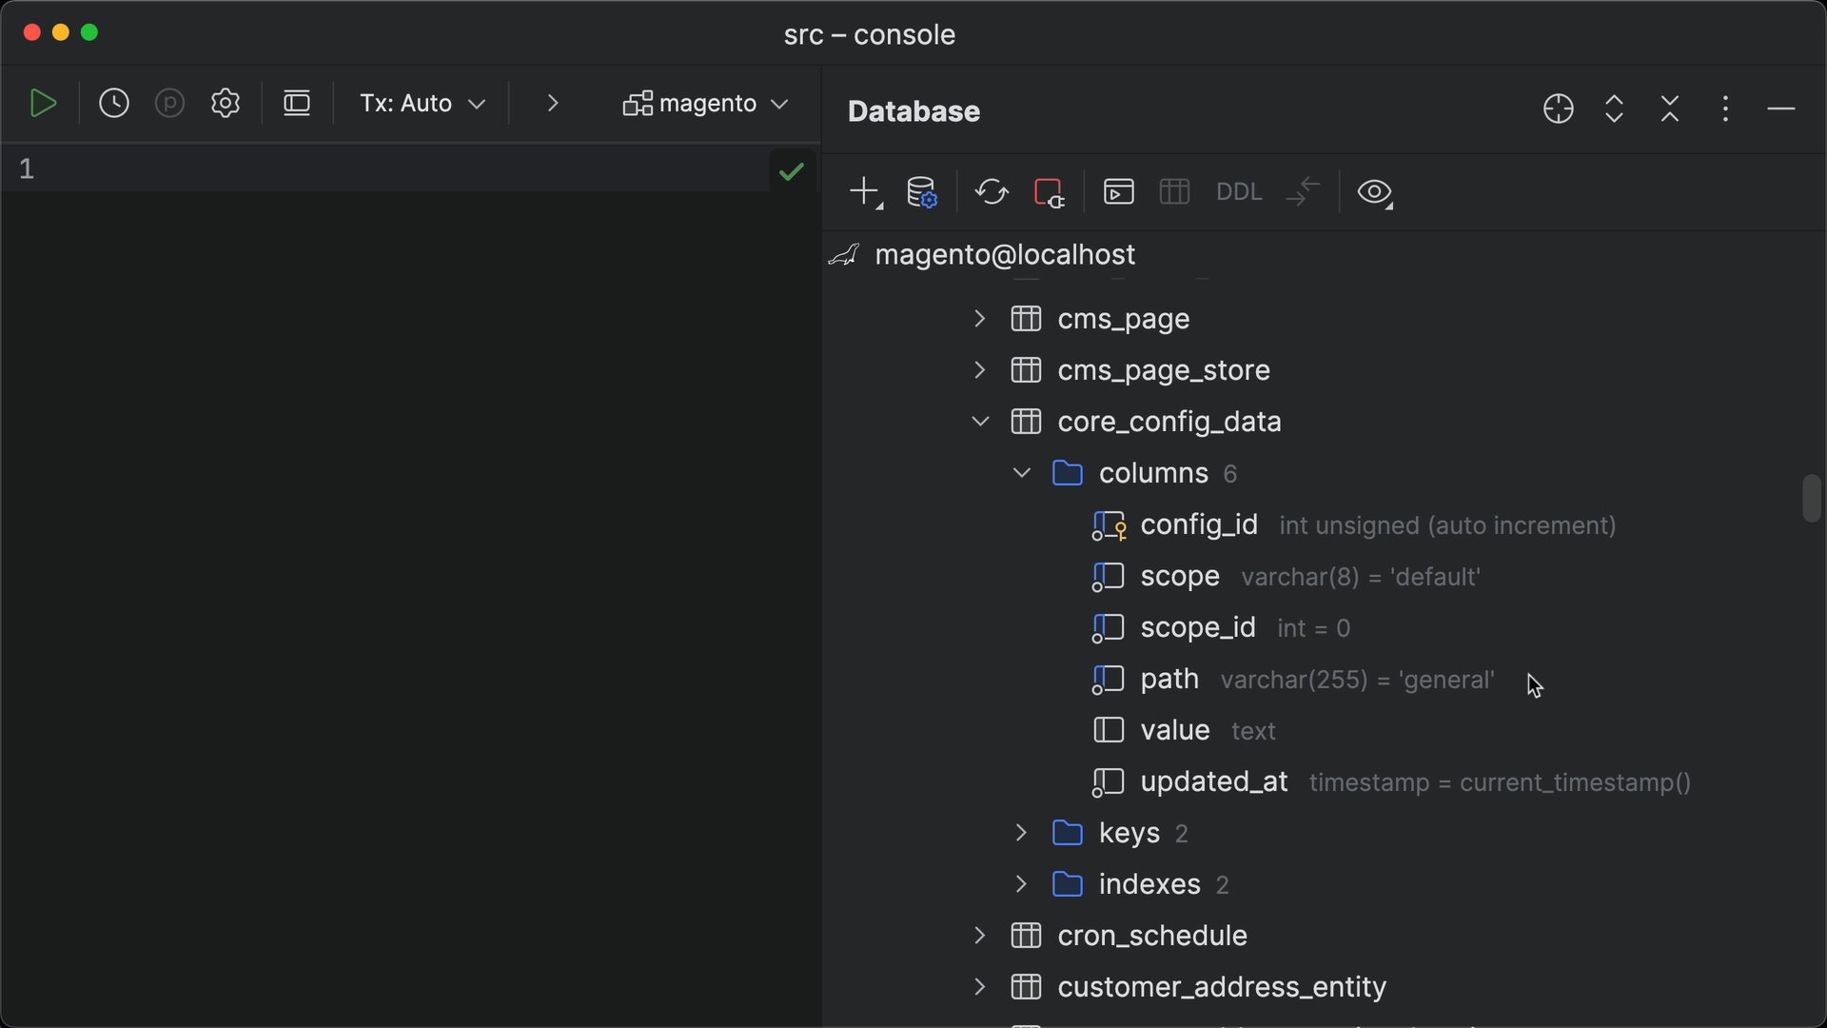Select the path column
1827x1028 pixels.
coord(1169,679)
